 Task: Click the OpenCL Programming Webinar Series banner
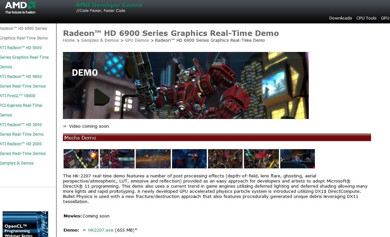(x=25, y=224)
